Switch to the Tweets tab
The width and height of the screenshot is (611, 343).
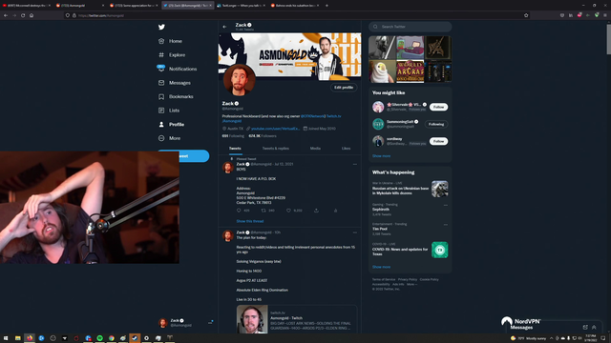tap(235, 149)
